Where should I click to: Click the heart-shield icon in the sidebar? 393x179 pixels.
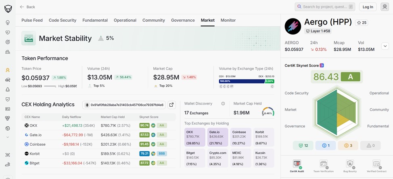point(8,33)
